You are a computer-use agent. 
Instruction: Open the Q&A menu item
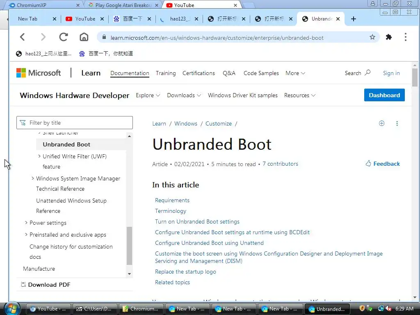(x=229, y=73)
